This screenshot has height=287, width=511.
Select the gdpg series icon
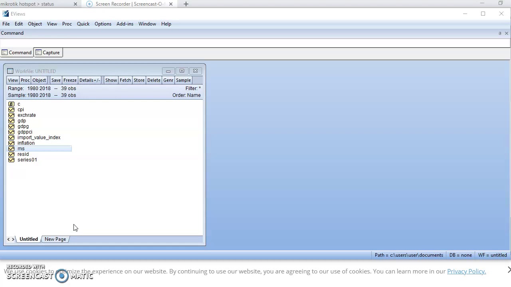coord(11,126)
